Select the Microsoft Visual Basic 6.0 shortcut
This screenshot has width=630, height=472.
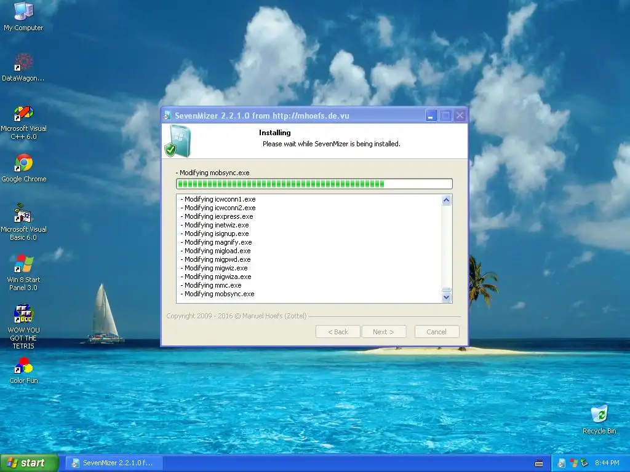tap(23, 222)
